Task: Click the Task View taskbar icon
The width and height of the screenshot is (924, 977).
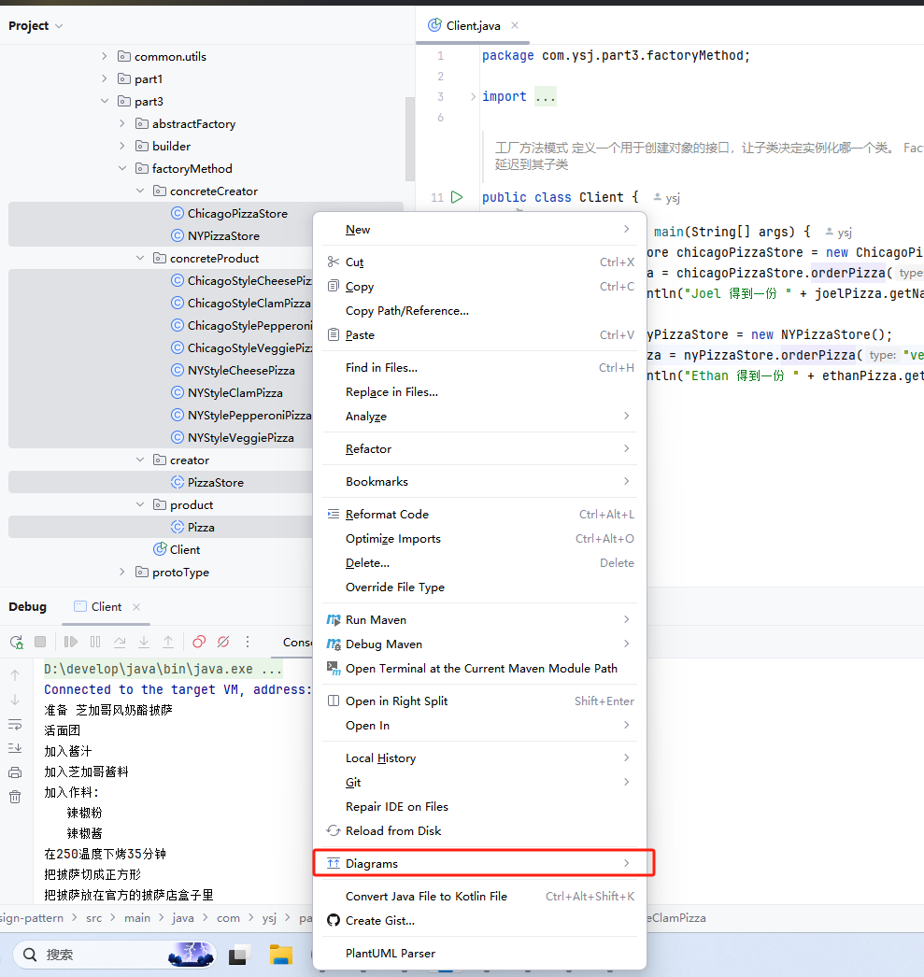Action: (240, 955)
